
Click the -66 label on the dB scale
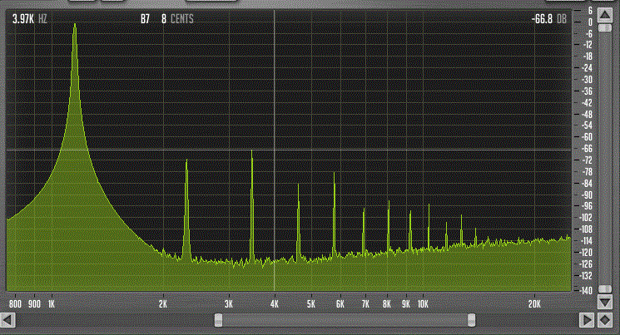coord(588,149)
